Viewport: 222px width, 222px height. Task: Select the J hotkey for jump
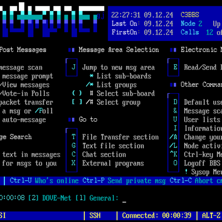point(73,67)
